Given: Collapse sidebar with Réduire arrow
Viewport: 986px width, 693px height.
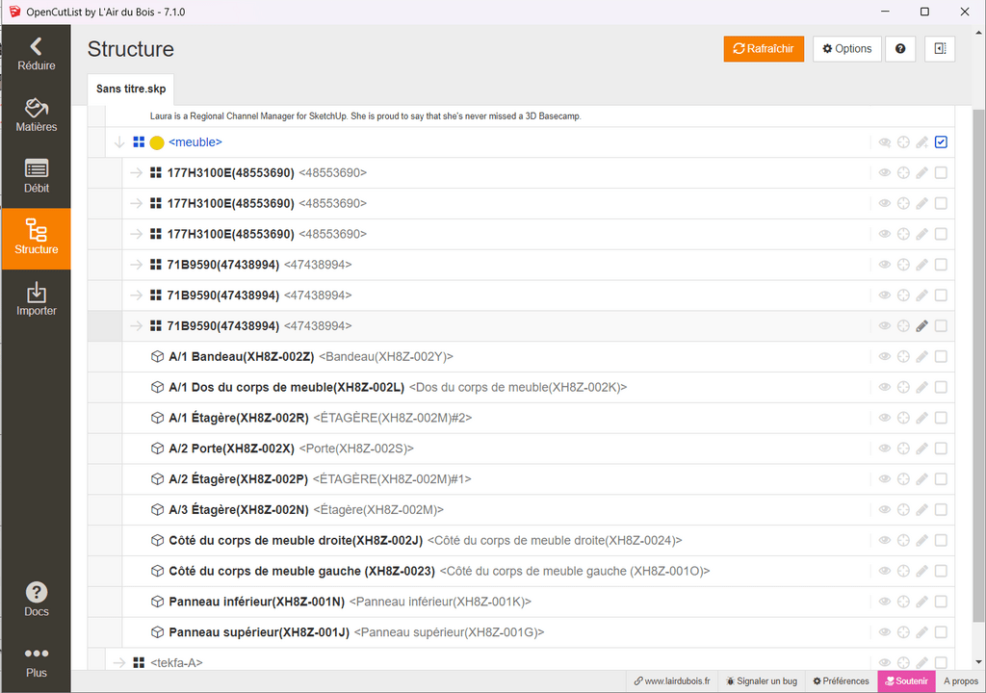Looking at the screenshot, I should coord(36,53).
